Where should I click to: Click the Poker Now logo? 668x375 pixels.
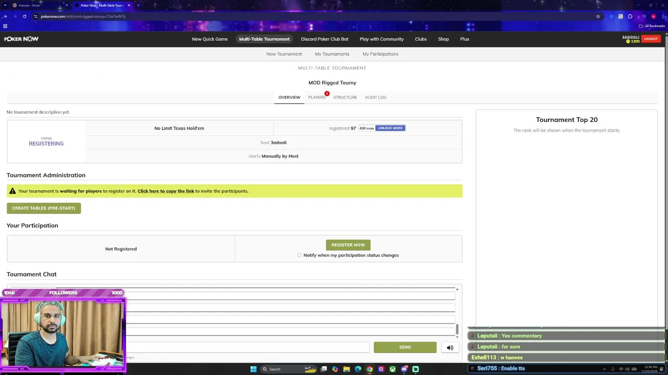click(21, 39)
